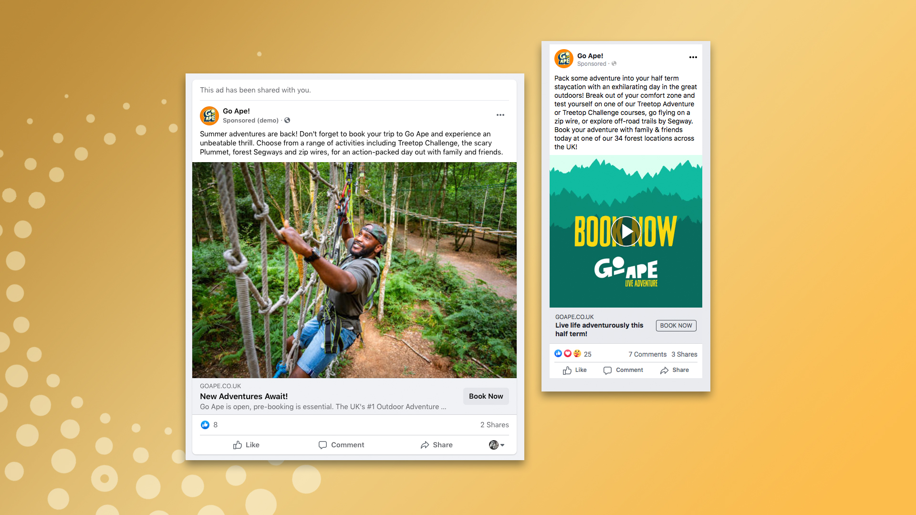Open 7 Comments on right ad
Viewport: 916px width, 515px height.
(647, 354)
